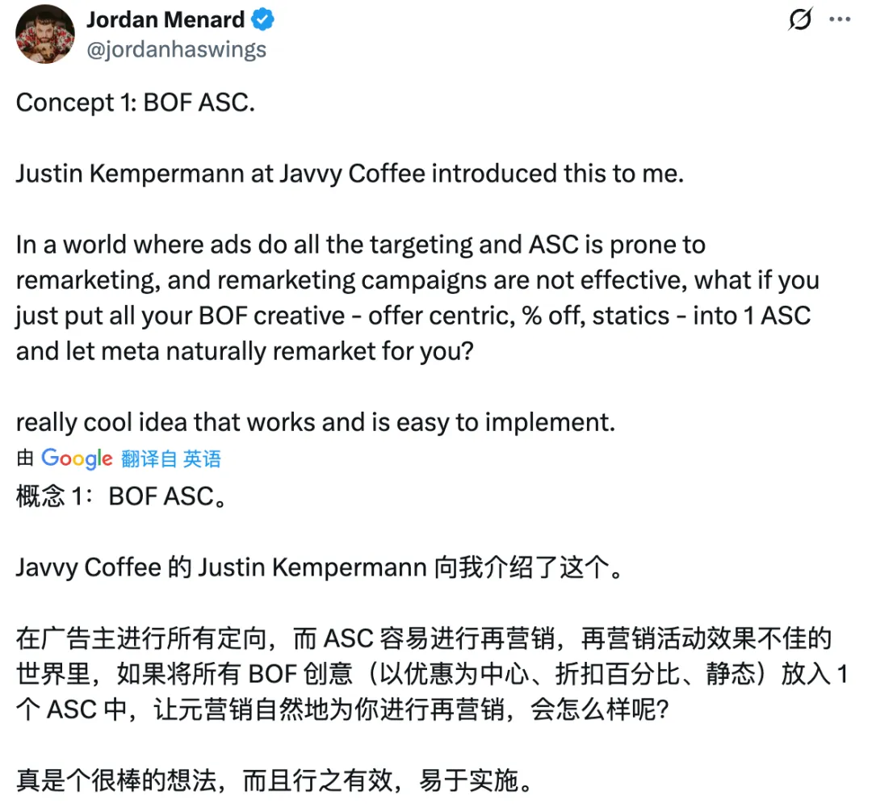This screenshot has width=872, height=804.
Task: Click the verified badge next to Jordan Menard
Action: (x=261, y=20)
